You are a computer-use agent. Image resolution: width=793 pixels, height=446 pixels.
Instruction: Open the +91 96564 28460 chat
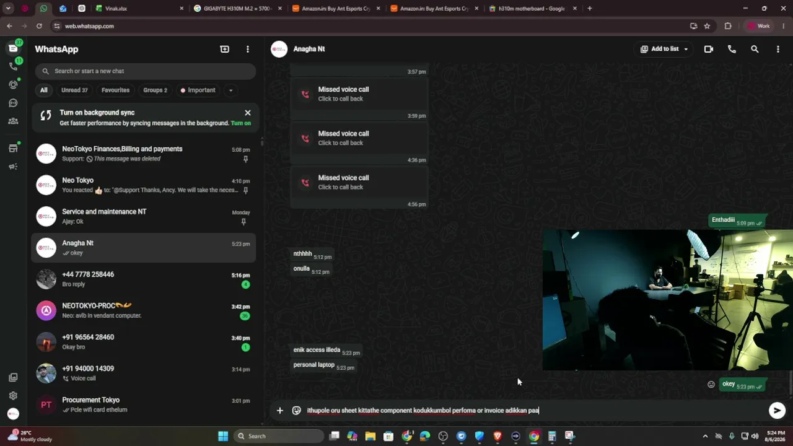pyautogui.click(x=144, y=342)
